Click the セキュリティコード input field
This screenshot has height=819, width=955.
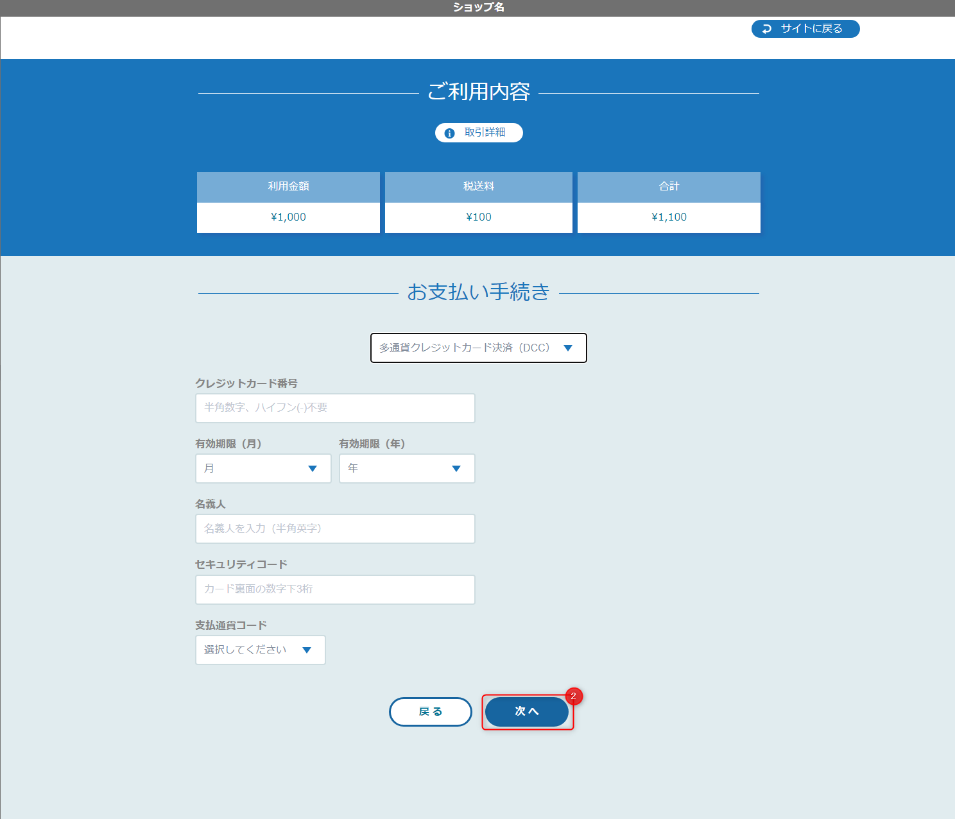[x=335, y=589]
